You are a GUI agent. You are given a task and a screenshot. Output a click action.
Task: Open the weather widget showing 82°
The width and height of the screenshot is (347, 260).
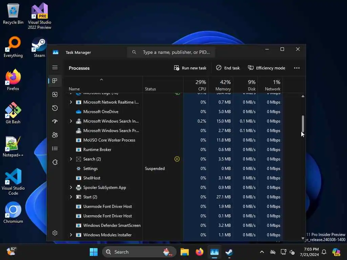[11, 252]
